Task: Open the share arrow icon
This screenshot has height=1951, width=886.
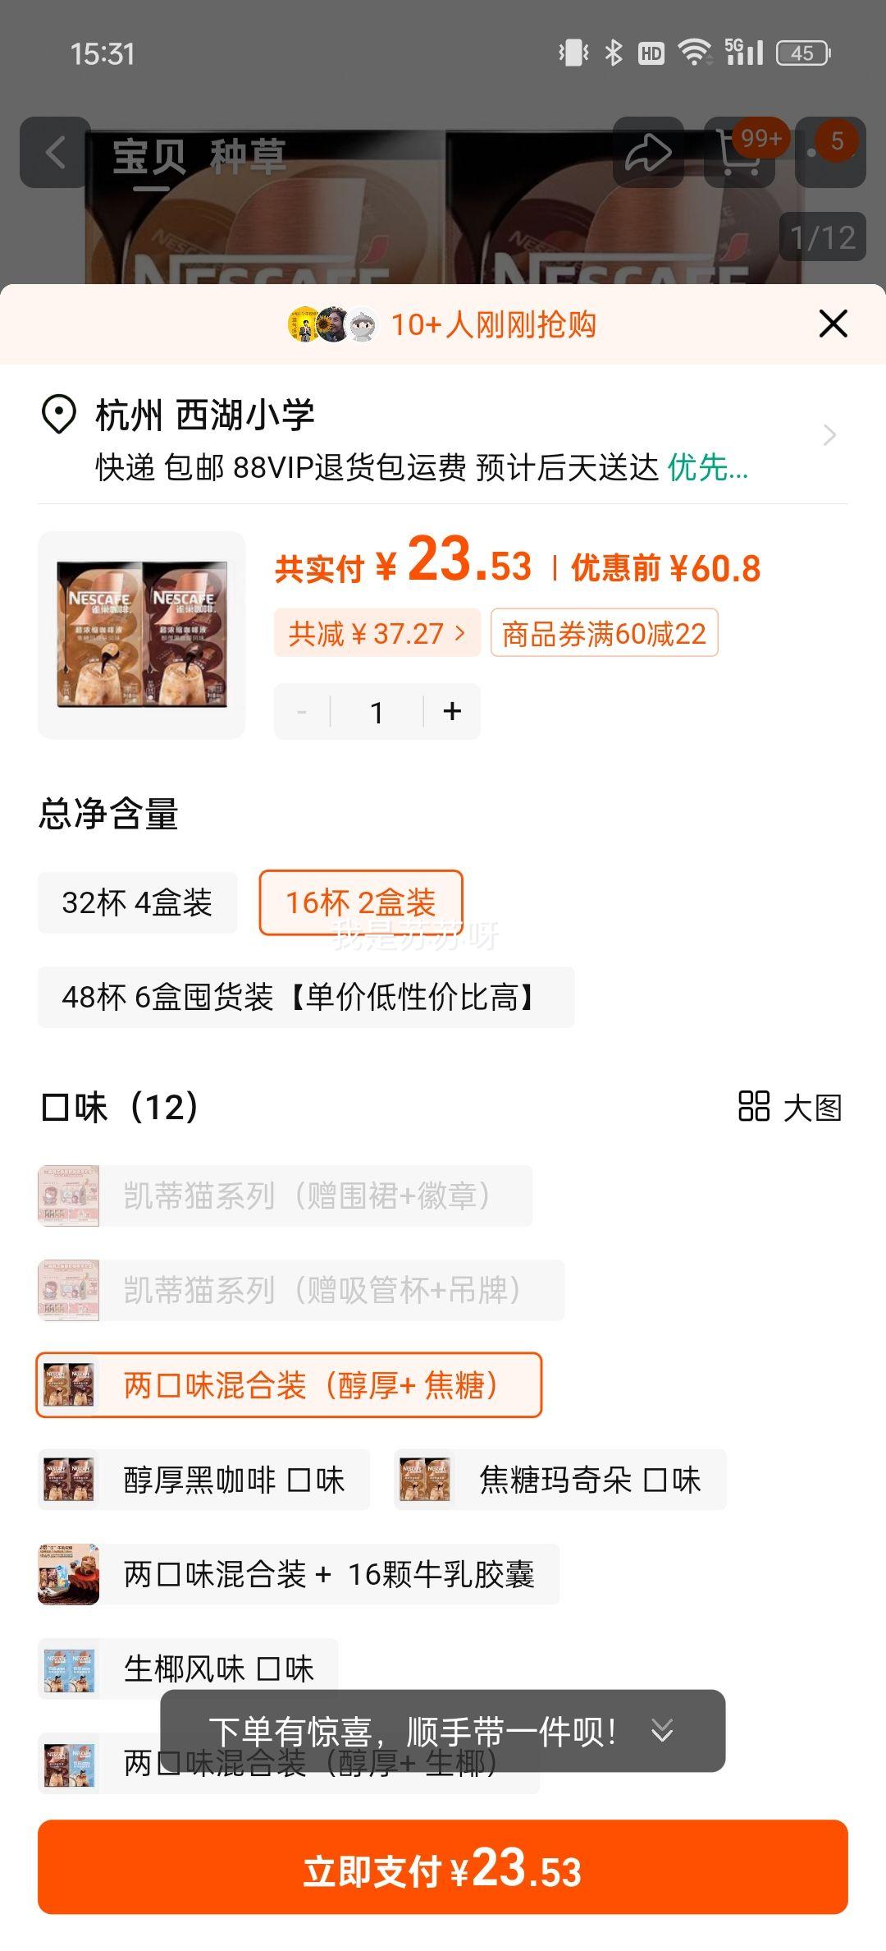Action: 648,152
